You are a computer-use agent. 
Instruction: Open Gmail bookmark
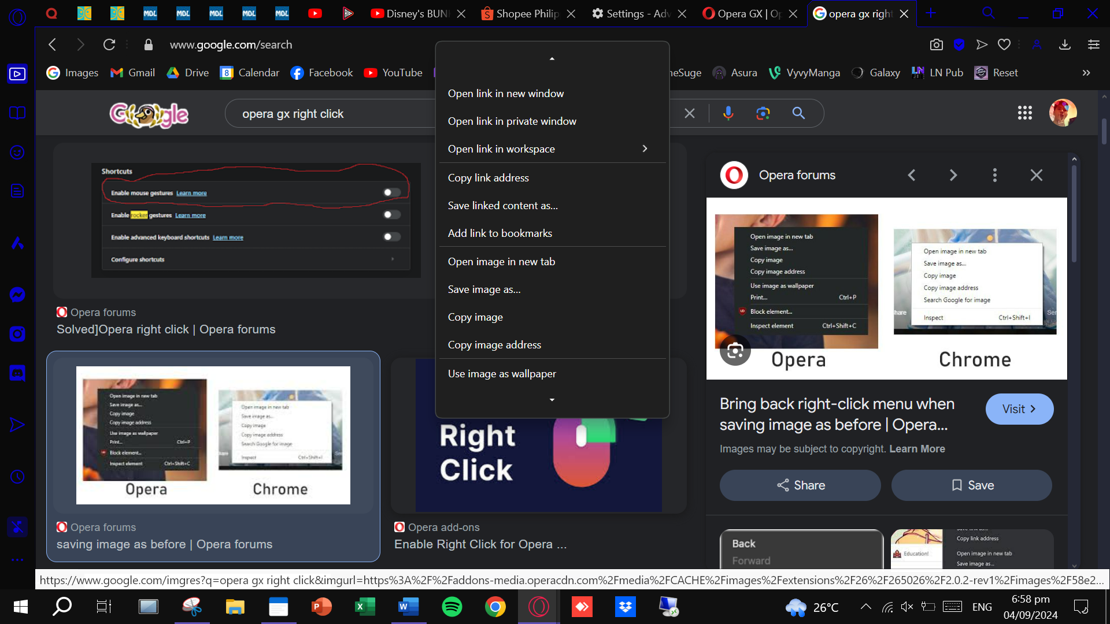coord(133,73)
